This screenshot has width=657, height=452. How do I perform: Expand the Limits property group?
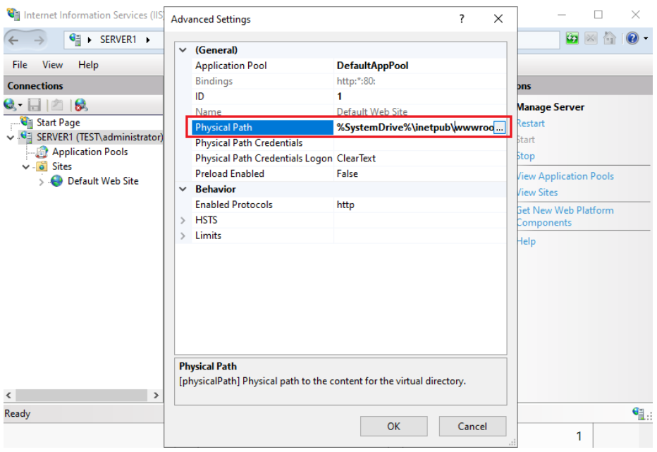(183, 236)
